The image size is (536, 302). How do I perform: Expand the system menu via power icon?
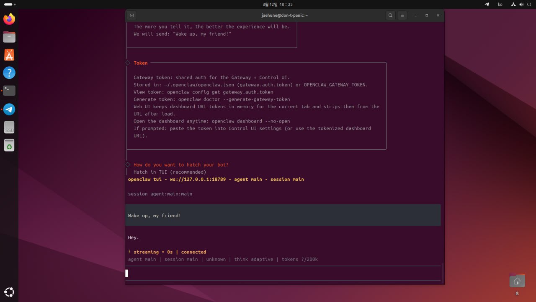point(529,4)
